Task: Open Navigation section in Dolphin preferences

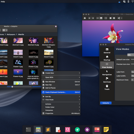Action: point(107,73)
